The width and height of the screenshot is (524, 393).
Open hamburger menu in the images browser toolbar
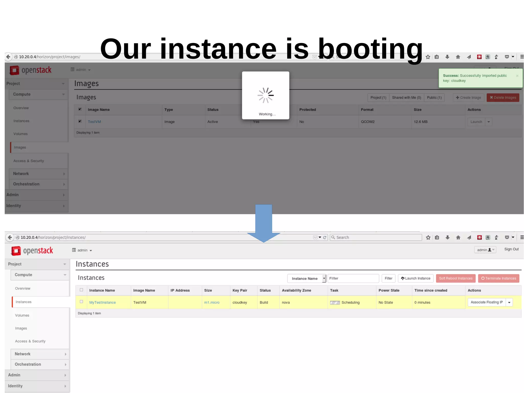[522, 57]
